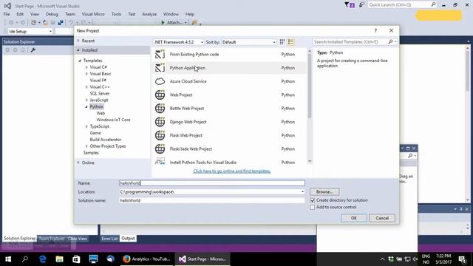
Task: Open File Explorer from the taskbar
Action: tap(59, 259)
